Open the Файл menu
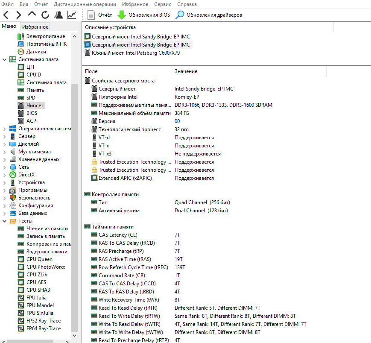 click(7, 4)
